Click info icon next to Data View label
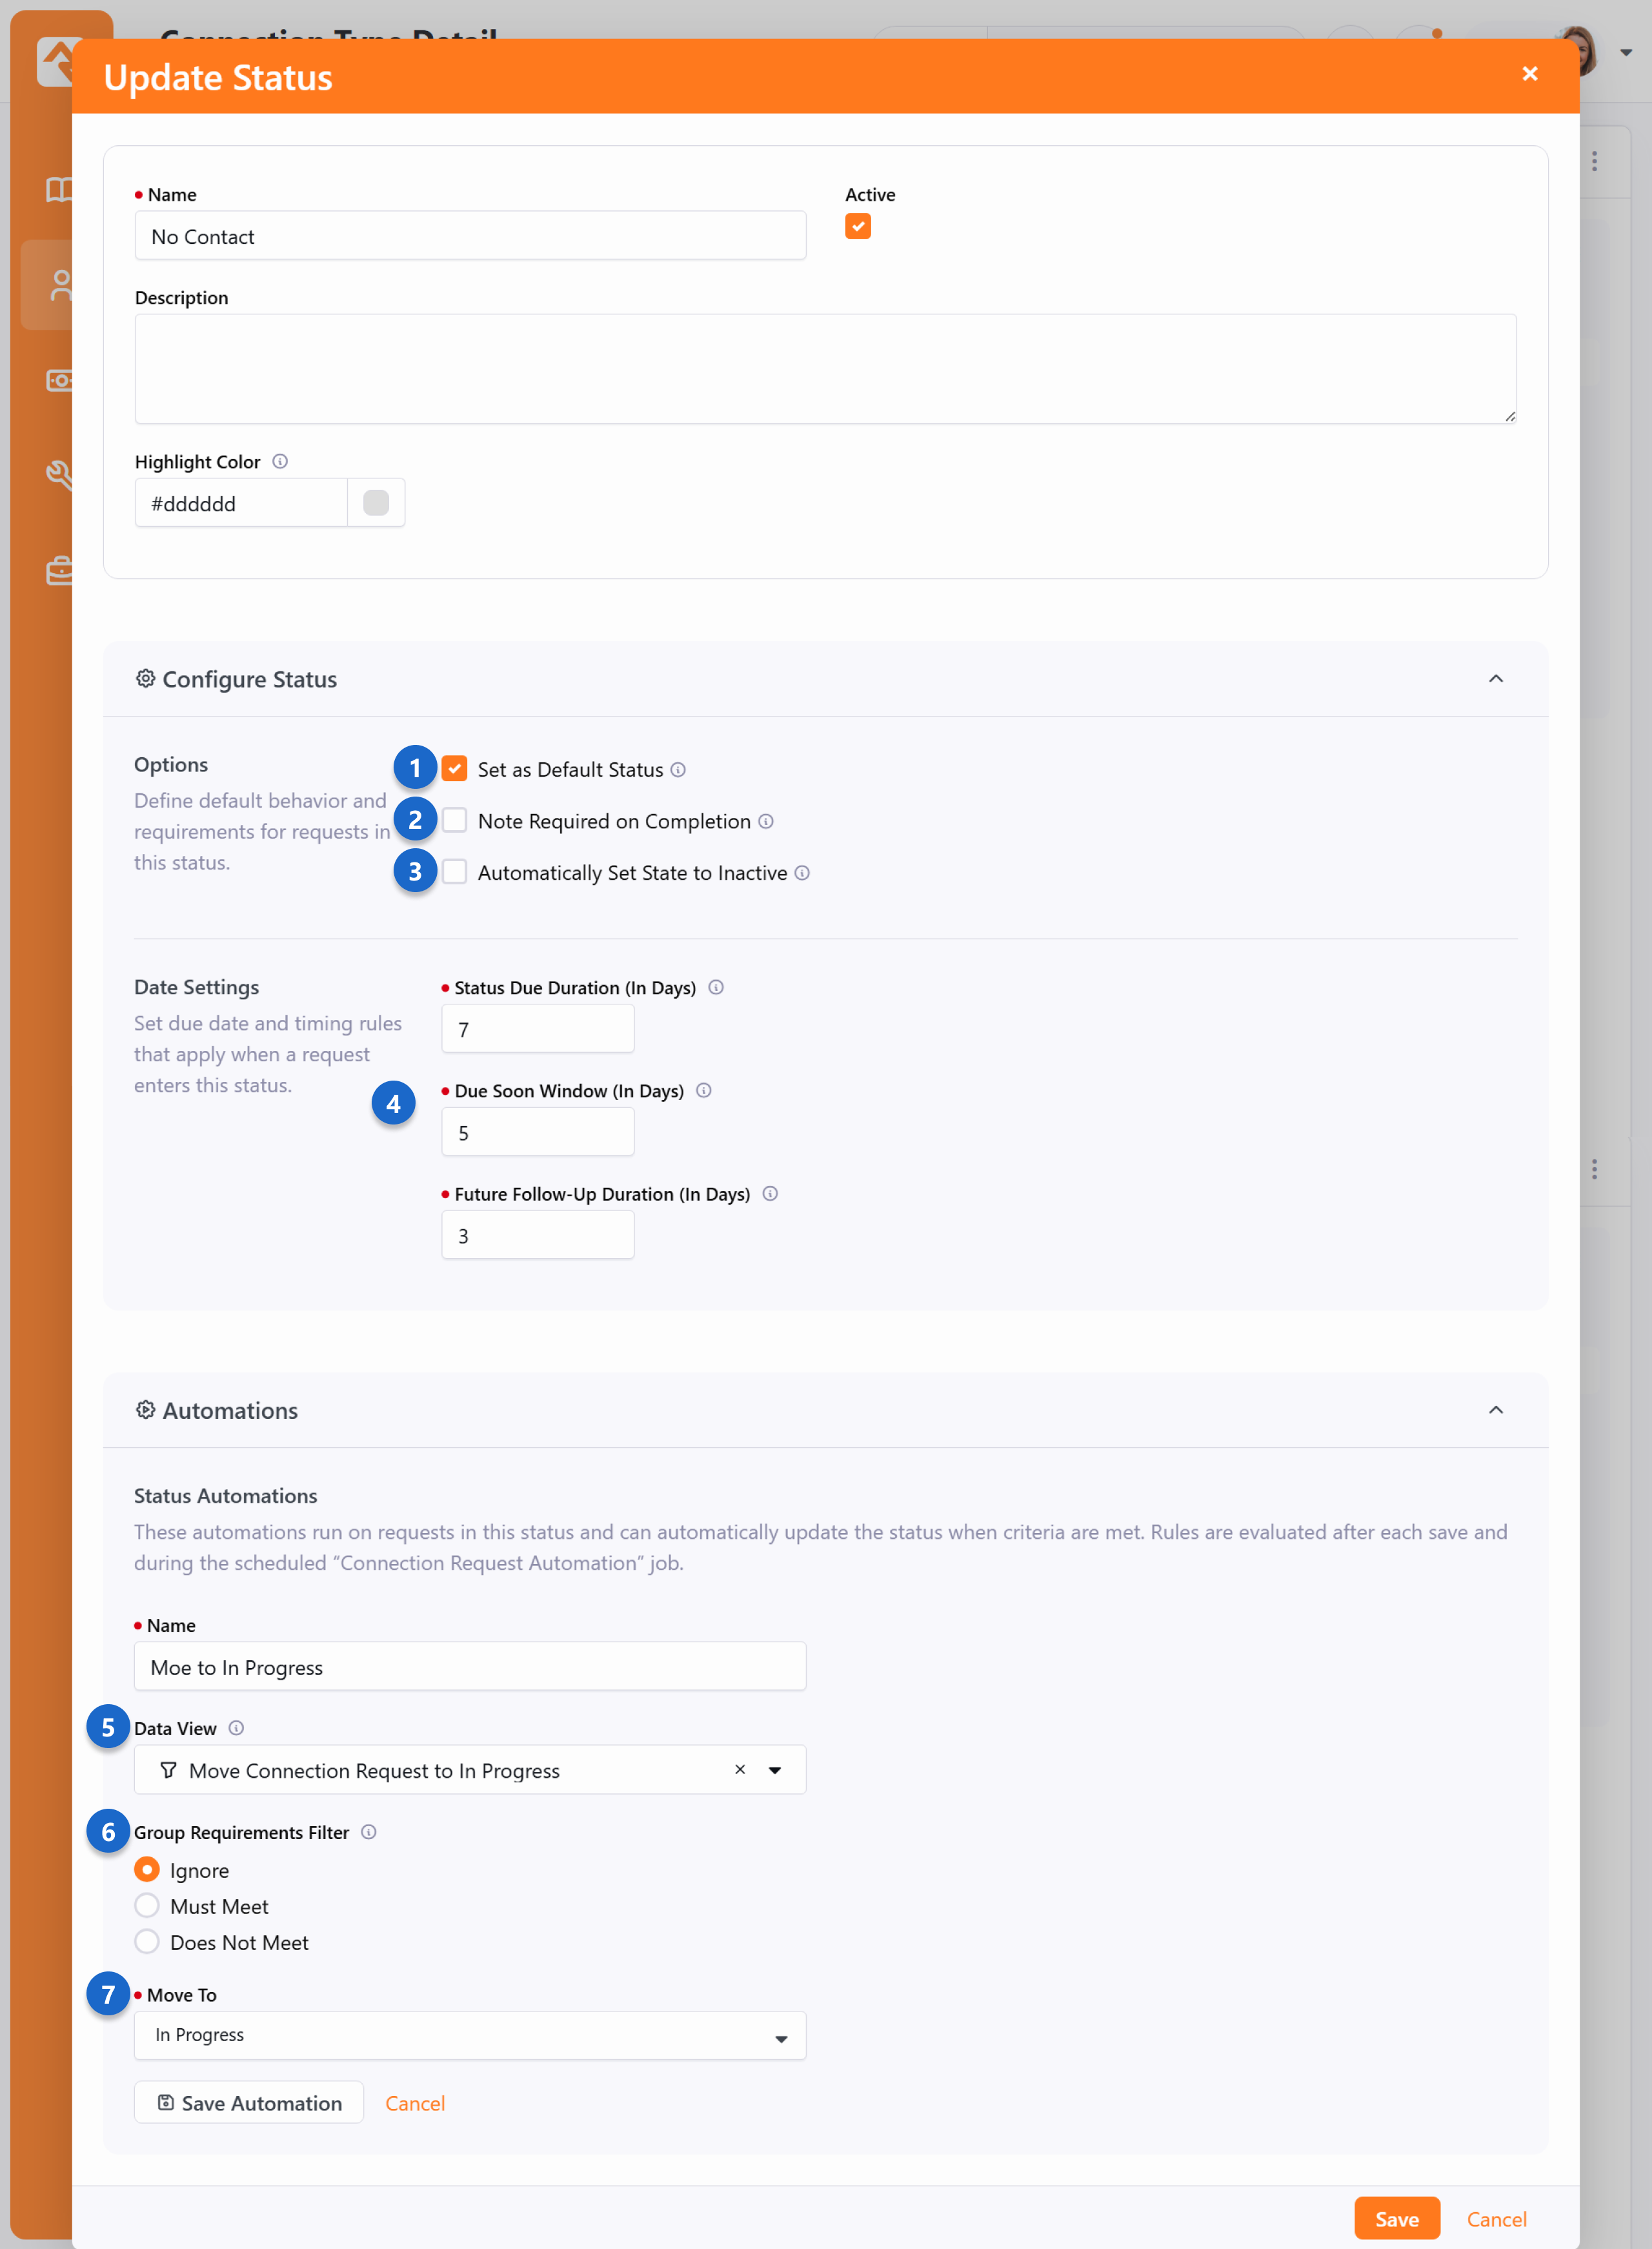Screen dimensions: 1652x2249 pyautogui.click(x=236, y=1728)
